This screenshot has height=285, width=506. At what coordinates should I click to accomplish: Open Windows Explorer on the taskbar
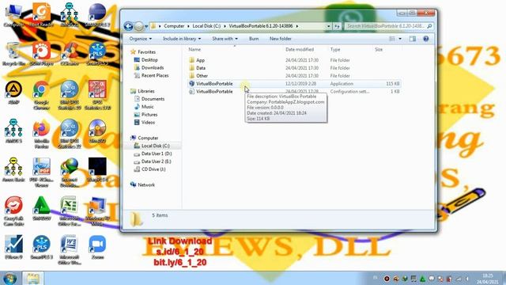(x=32, y=278)
